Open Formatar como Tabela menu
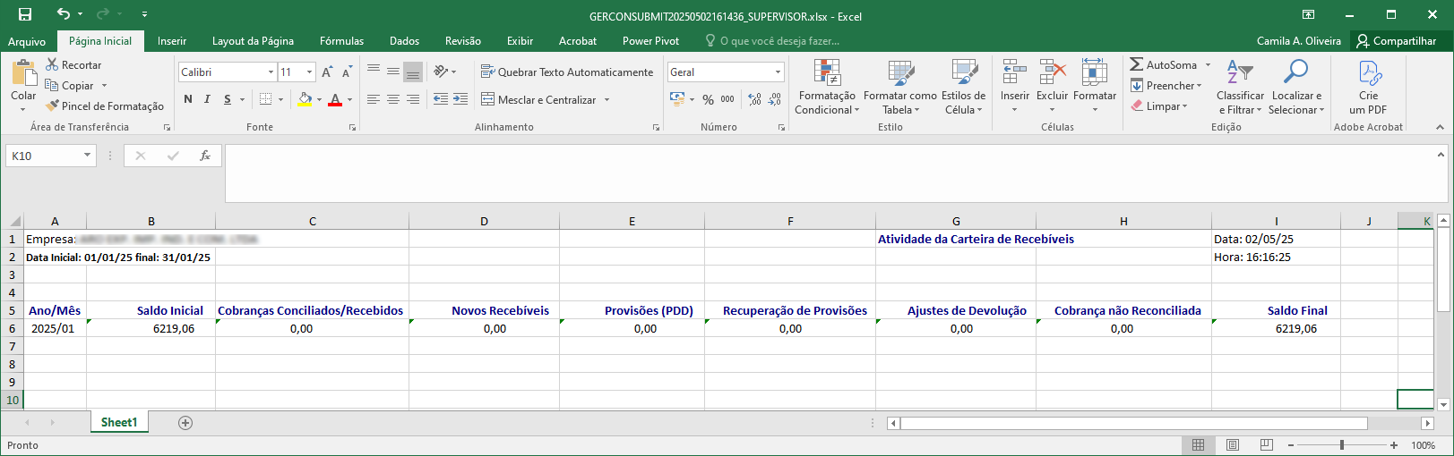 (900, 86)
